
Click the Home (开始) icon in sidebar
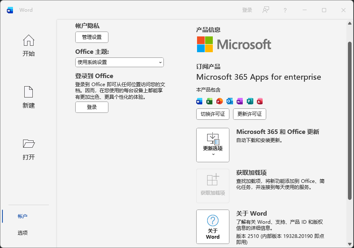[x=28, y=40]
